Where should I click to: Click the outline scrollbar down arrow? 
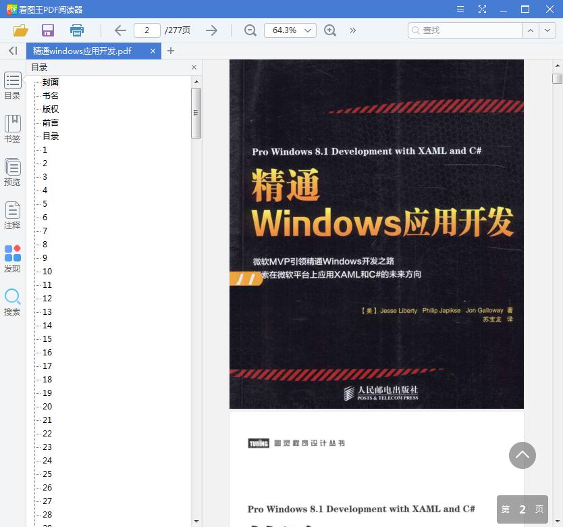point(196,521)
